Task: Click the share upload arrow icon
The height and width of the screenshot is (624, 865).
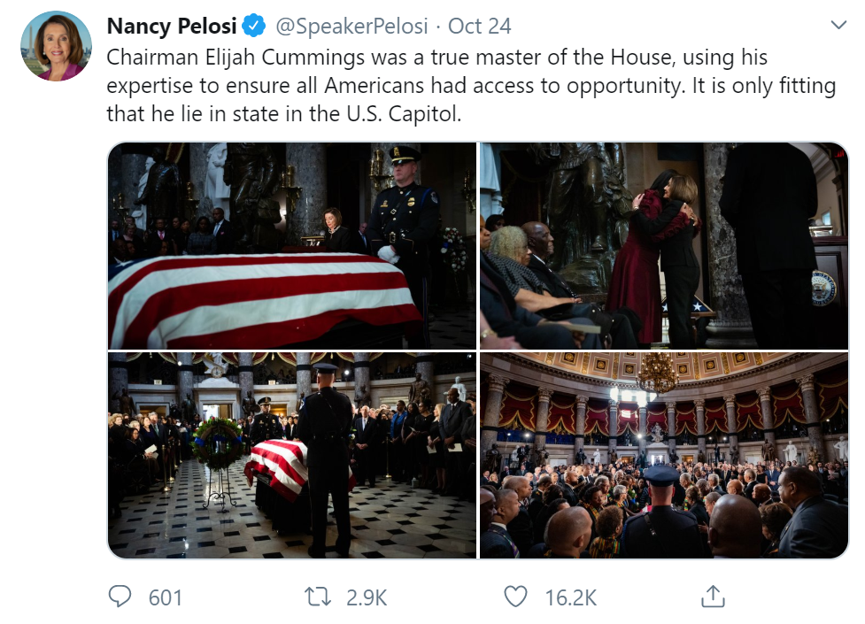Action: (x=713, y=597)
